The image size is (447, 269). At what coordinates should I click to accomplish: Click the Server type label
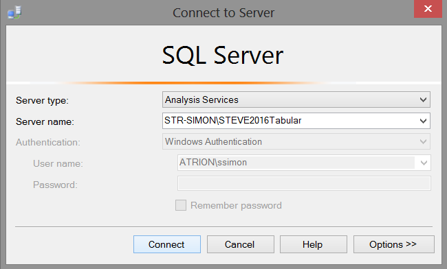point(42,100)
